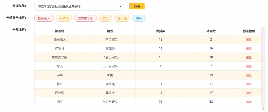
Task: Delete the 崩坏 tag row
Action: pos(249,75)
